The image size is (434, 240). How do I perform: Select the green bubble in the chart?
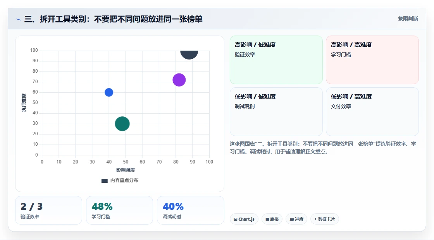(122, 124)
